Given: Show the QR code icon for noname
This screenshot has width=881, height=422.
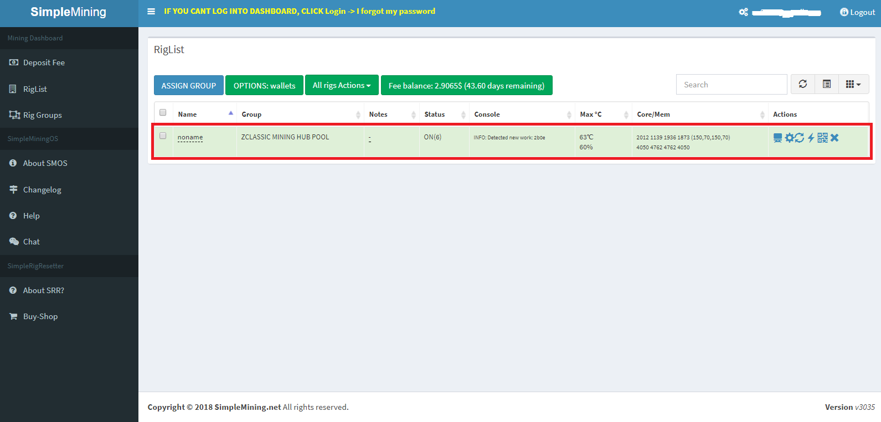Looking at the screenshot, I should point(822,138).
